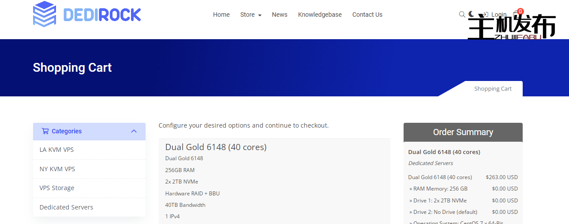Click the cart icon beside Categories

tap(45, 131)
